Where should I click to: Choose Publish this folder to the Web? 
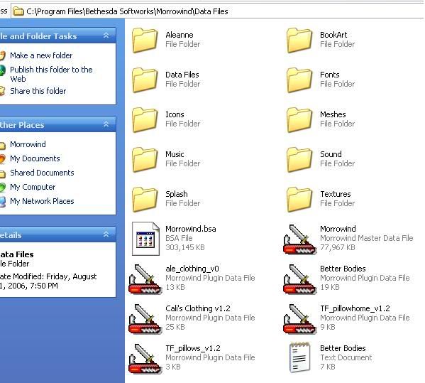tap(51, 74)
